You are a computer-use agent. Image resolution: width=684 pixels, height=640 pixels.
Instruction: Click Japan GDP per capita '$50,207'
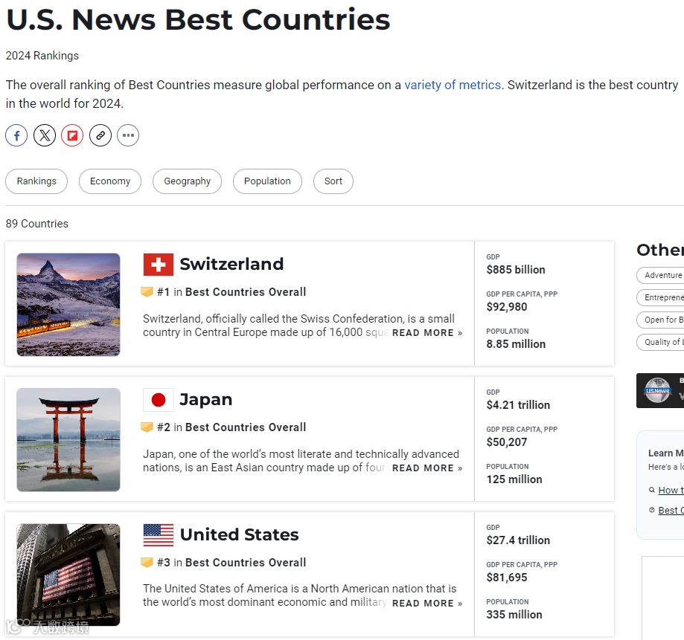tap(506, 442)
